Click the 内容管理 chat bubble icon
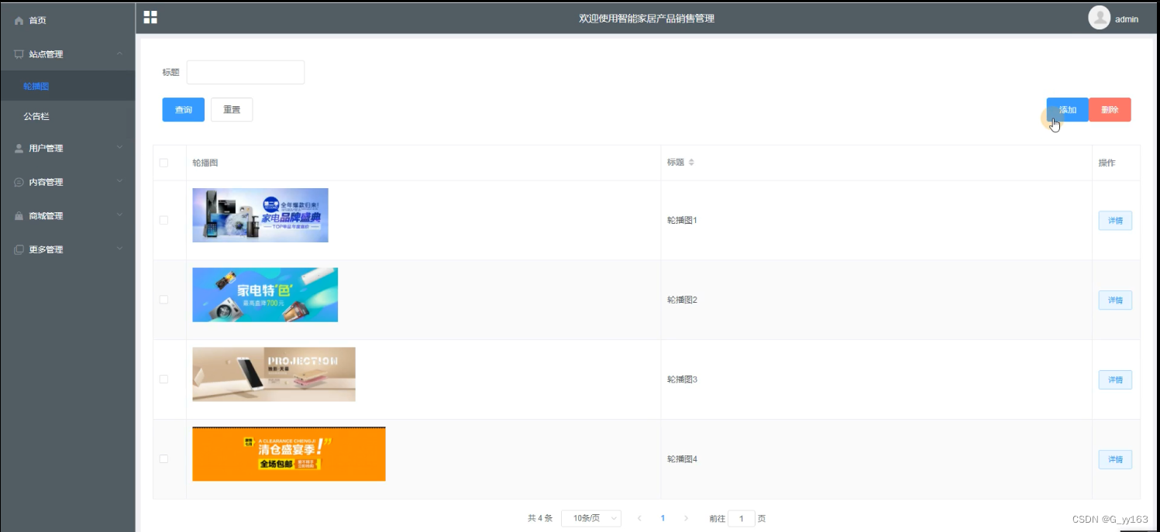This screenshot has height=532, width=1160. coord(19,183)
